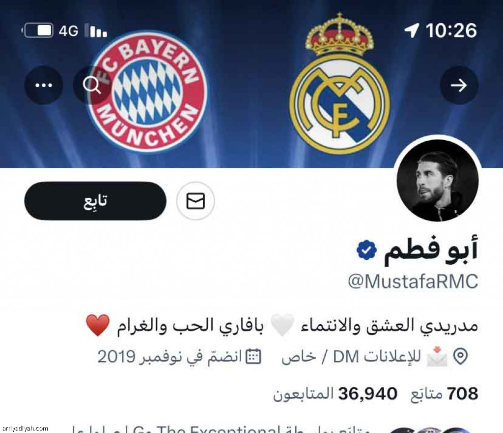This screenshot has width=503, height=433.
Task: Tap the search magnifier icon
Action: pos(92,85)
